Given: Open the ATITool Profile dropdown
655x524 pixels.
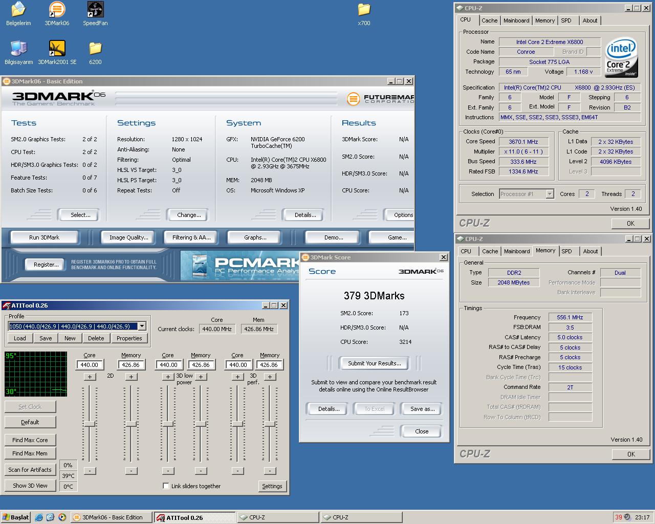Looking at the screenshot, I should 142,326.
